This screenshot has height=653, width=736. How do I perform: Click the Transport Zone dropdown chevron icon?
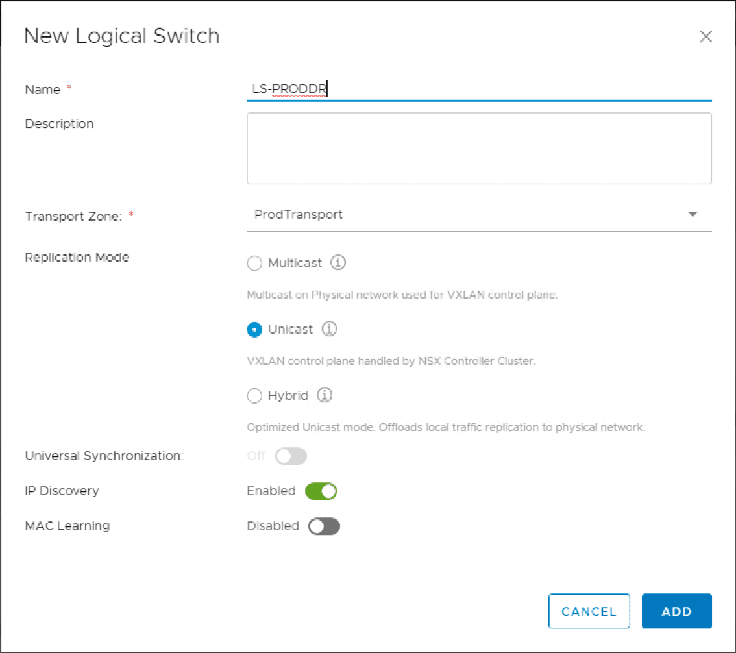[x=693, y=214]
